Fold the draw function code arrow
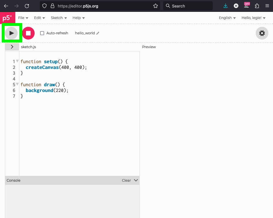273x218 pixels. pos(17,84)
